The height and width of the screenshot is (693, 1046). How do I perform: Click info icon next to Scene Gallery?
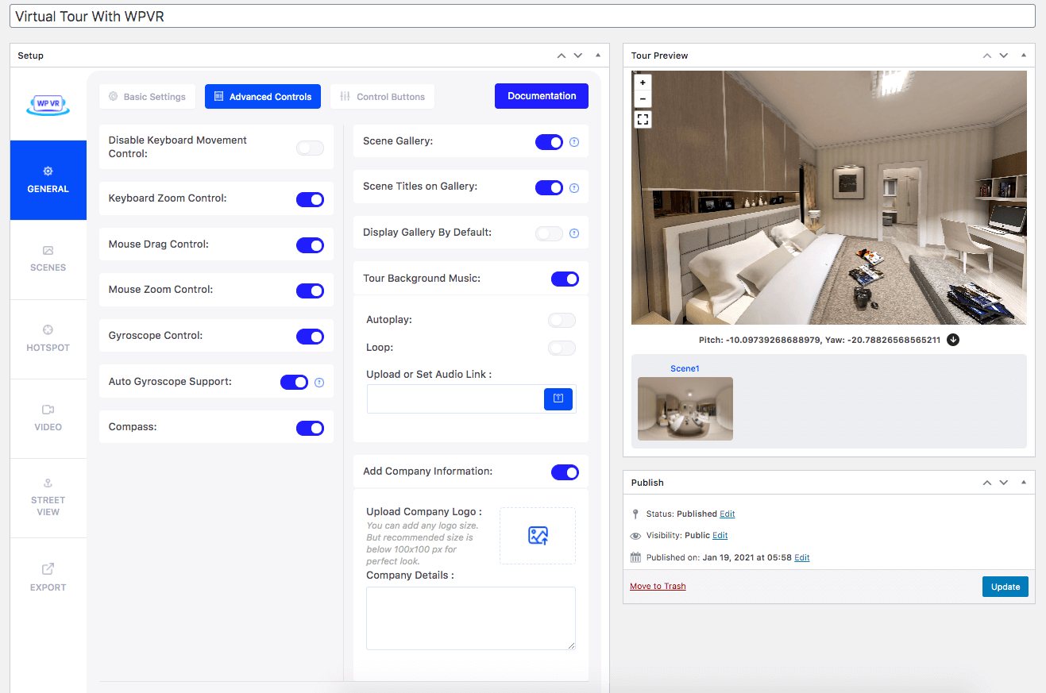tap(574, 142)
